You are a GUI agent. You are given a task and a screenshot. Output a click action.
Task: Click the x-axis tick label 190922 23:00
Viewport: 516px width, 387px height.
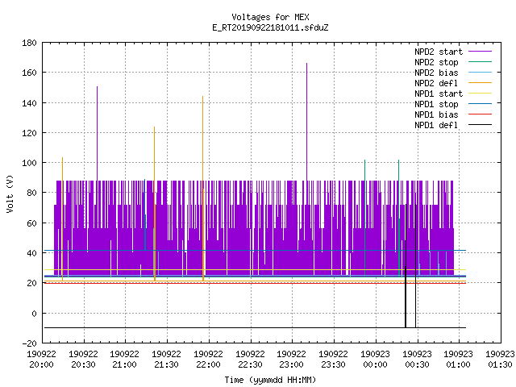[x=292, y=360]
